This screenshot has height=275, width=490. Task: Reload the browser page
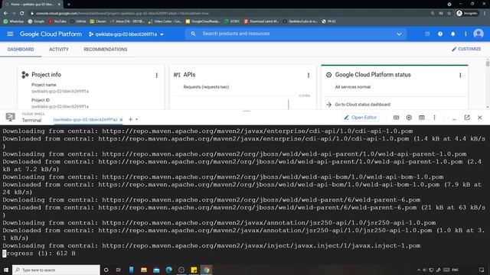pyautogui.click(x=21, y=13)
